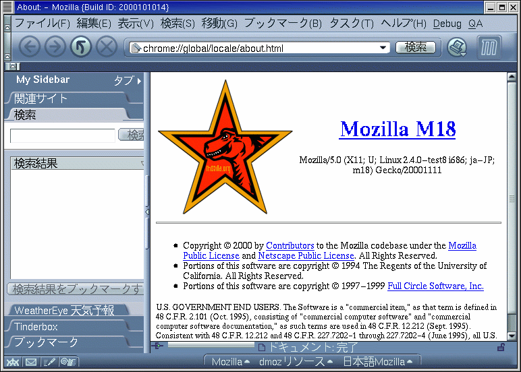Open the Netscape Public License link
The height and width of the screenshot is (372, 521).
(306, 255)
